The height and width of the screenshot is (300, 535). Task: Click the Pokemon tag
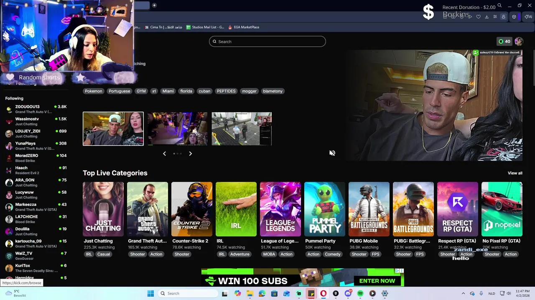pyautogui.click(x=94, y=91)
